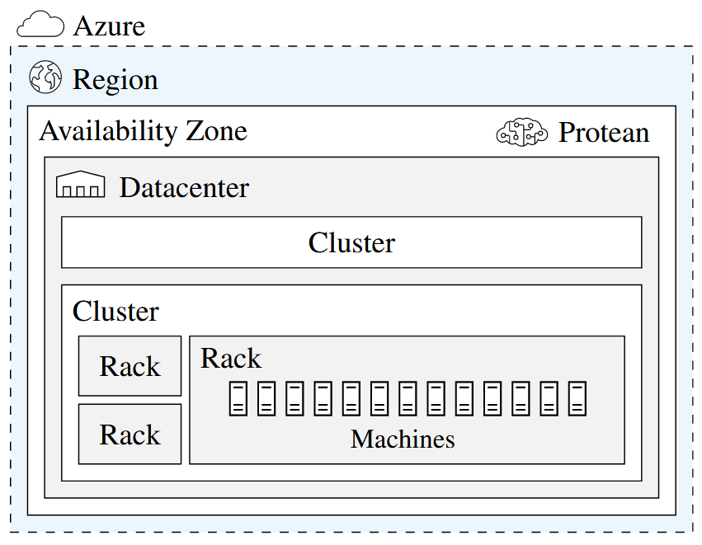Select the seventh (middle) machine icon
Image resolution: width=702 pixels, height=545 pixels.
click(408, 399)
